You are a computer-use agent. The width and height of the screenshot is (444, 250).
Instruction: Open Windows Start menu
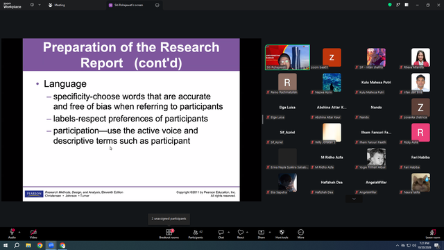point(6,245)
